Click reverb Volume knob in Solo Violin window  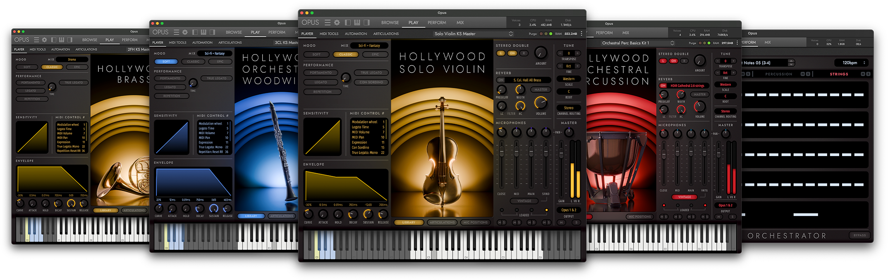(x=541, y=102)
